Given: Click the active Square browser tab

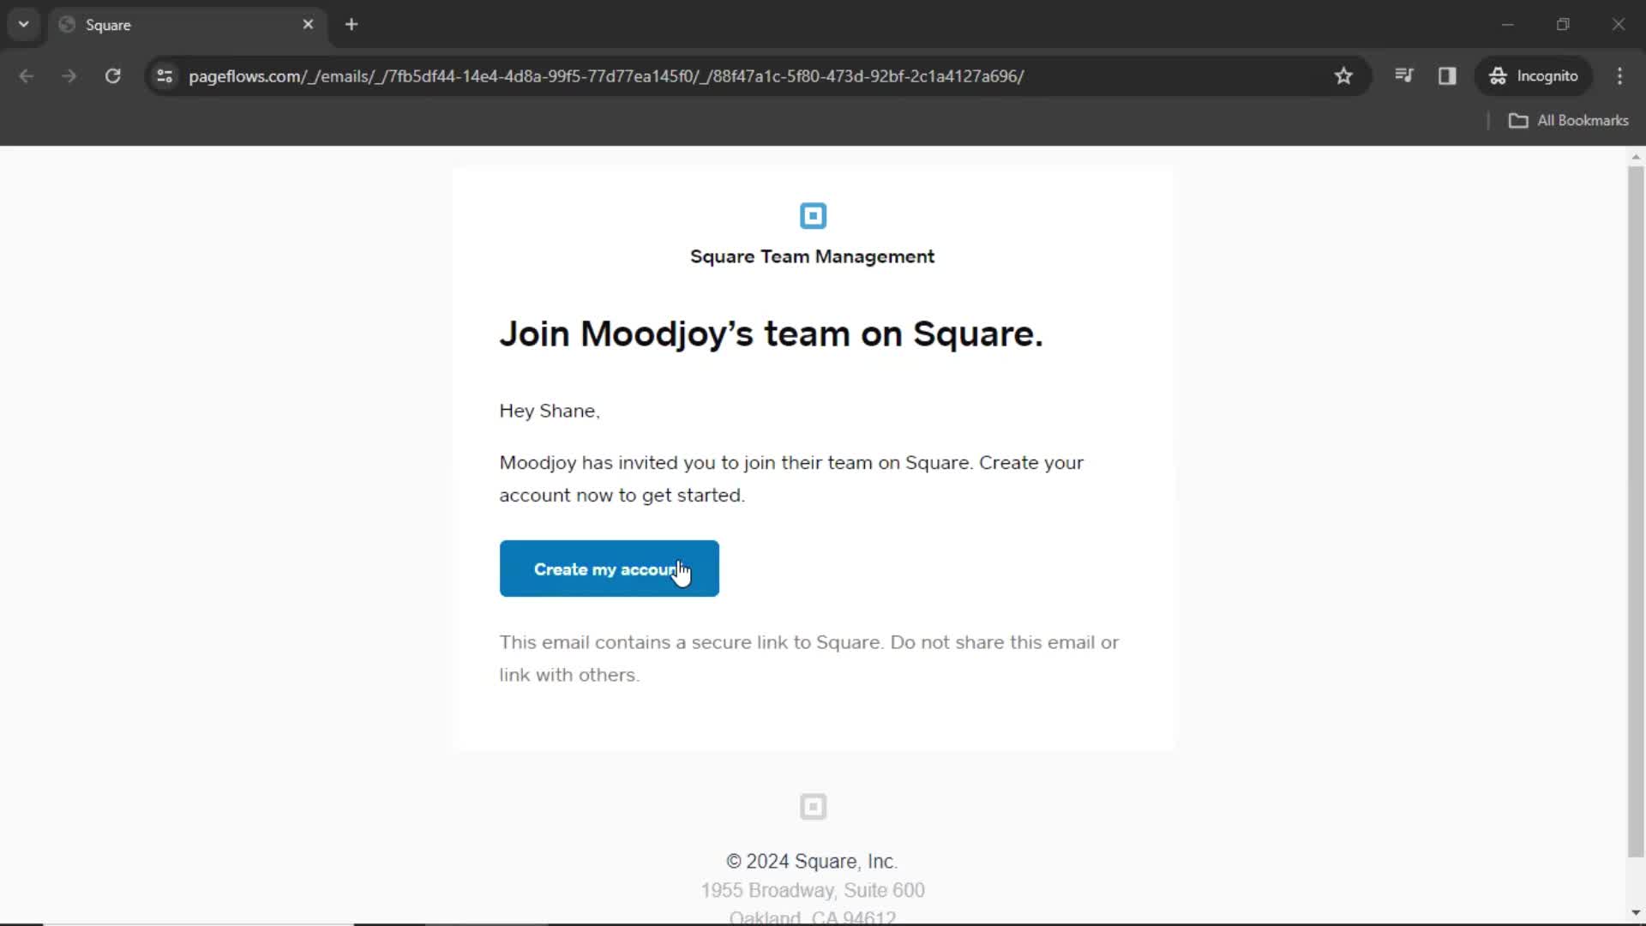Looking at the screenshot, I should (188, 25).
